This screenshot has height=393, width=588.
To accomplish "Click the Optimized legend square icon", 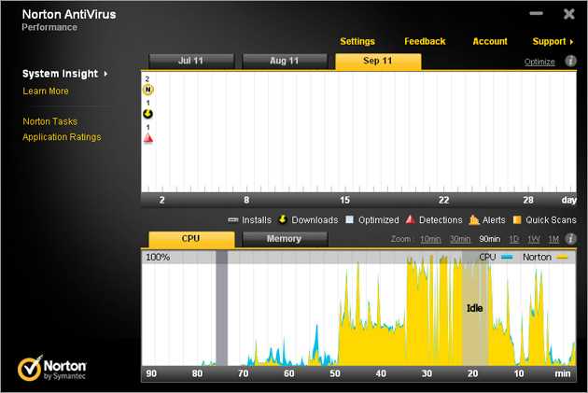I will (349, 219).
